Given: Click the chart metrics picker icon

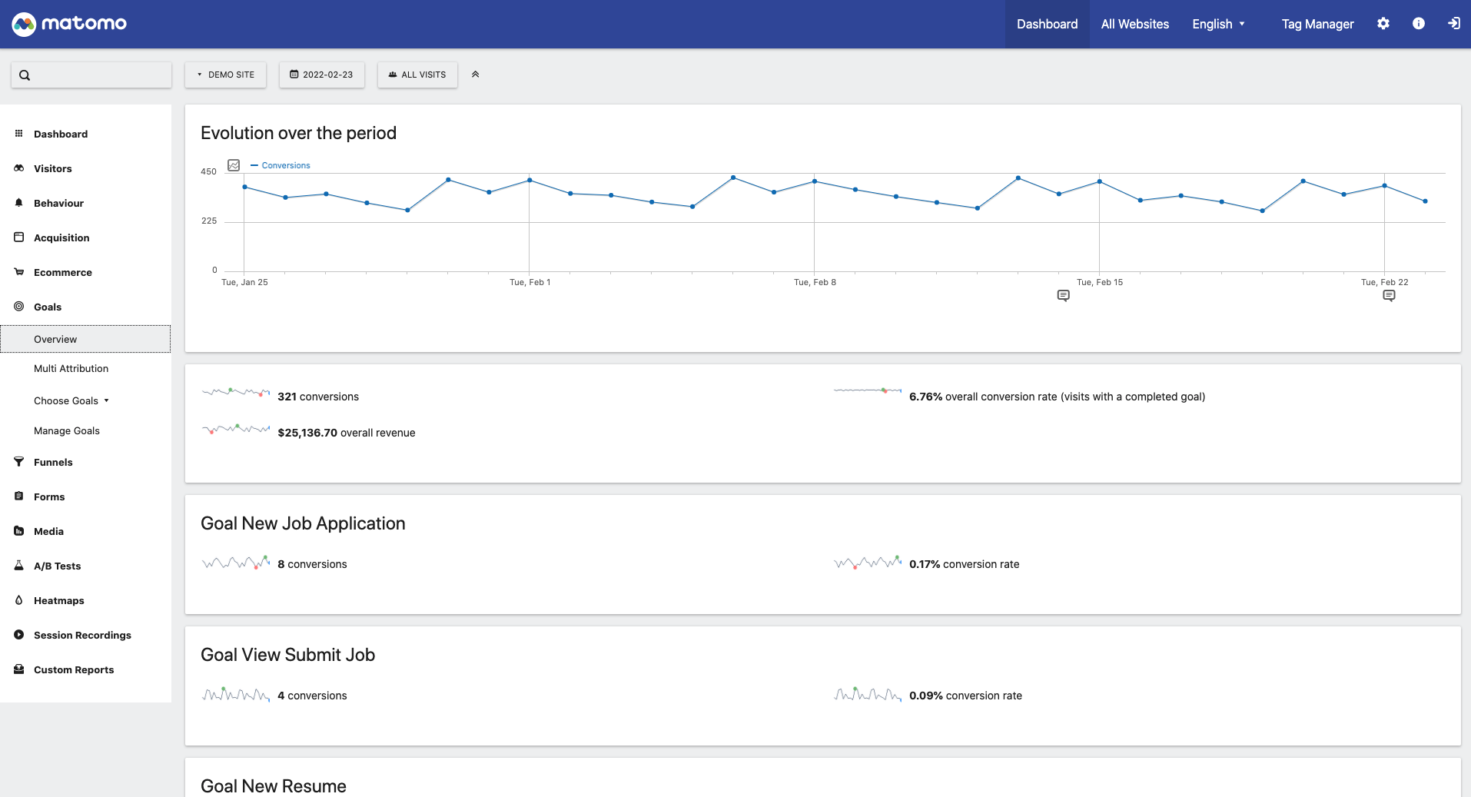Looking at the screenshot, I should (x=234, y=165).
